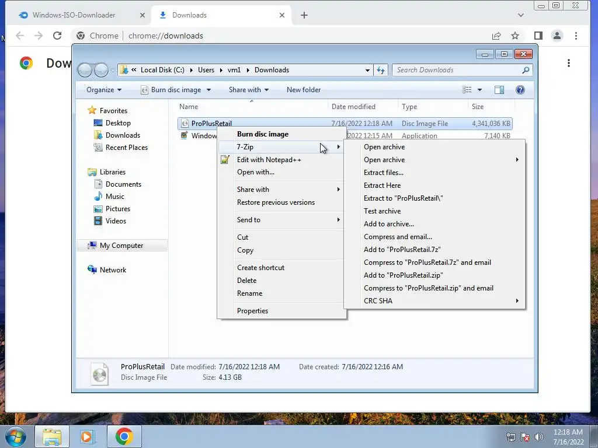Image resolution: width=598 pixels, height=448 pixels.
Task: Click Compress and email...
Action: [x=434, y=237]
